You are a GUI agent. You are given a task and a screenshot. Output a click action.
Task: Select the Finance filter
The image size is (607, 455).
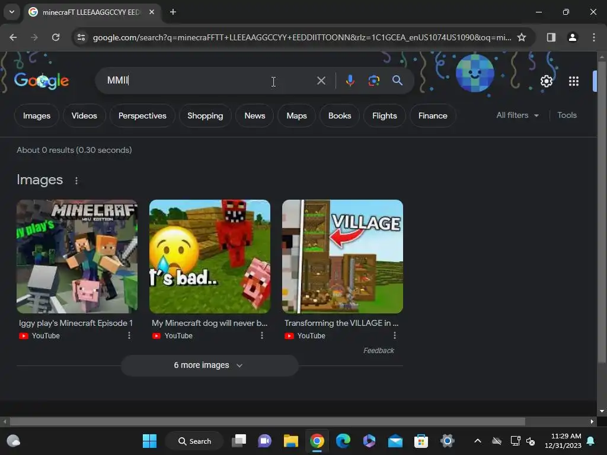click(x=432, y=116)
